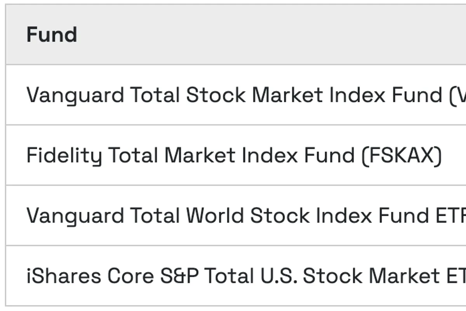The image size is (466, 311).
Task: Click the word Core in the iShares row
Action: [x=130, y=276]
